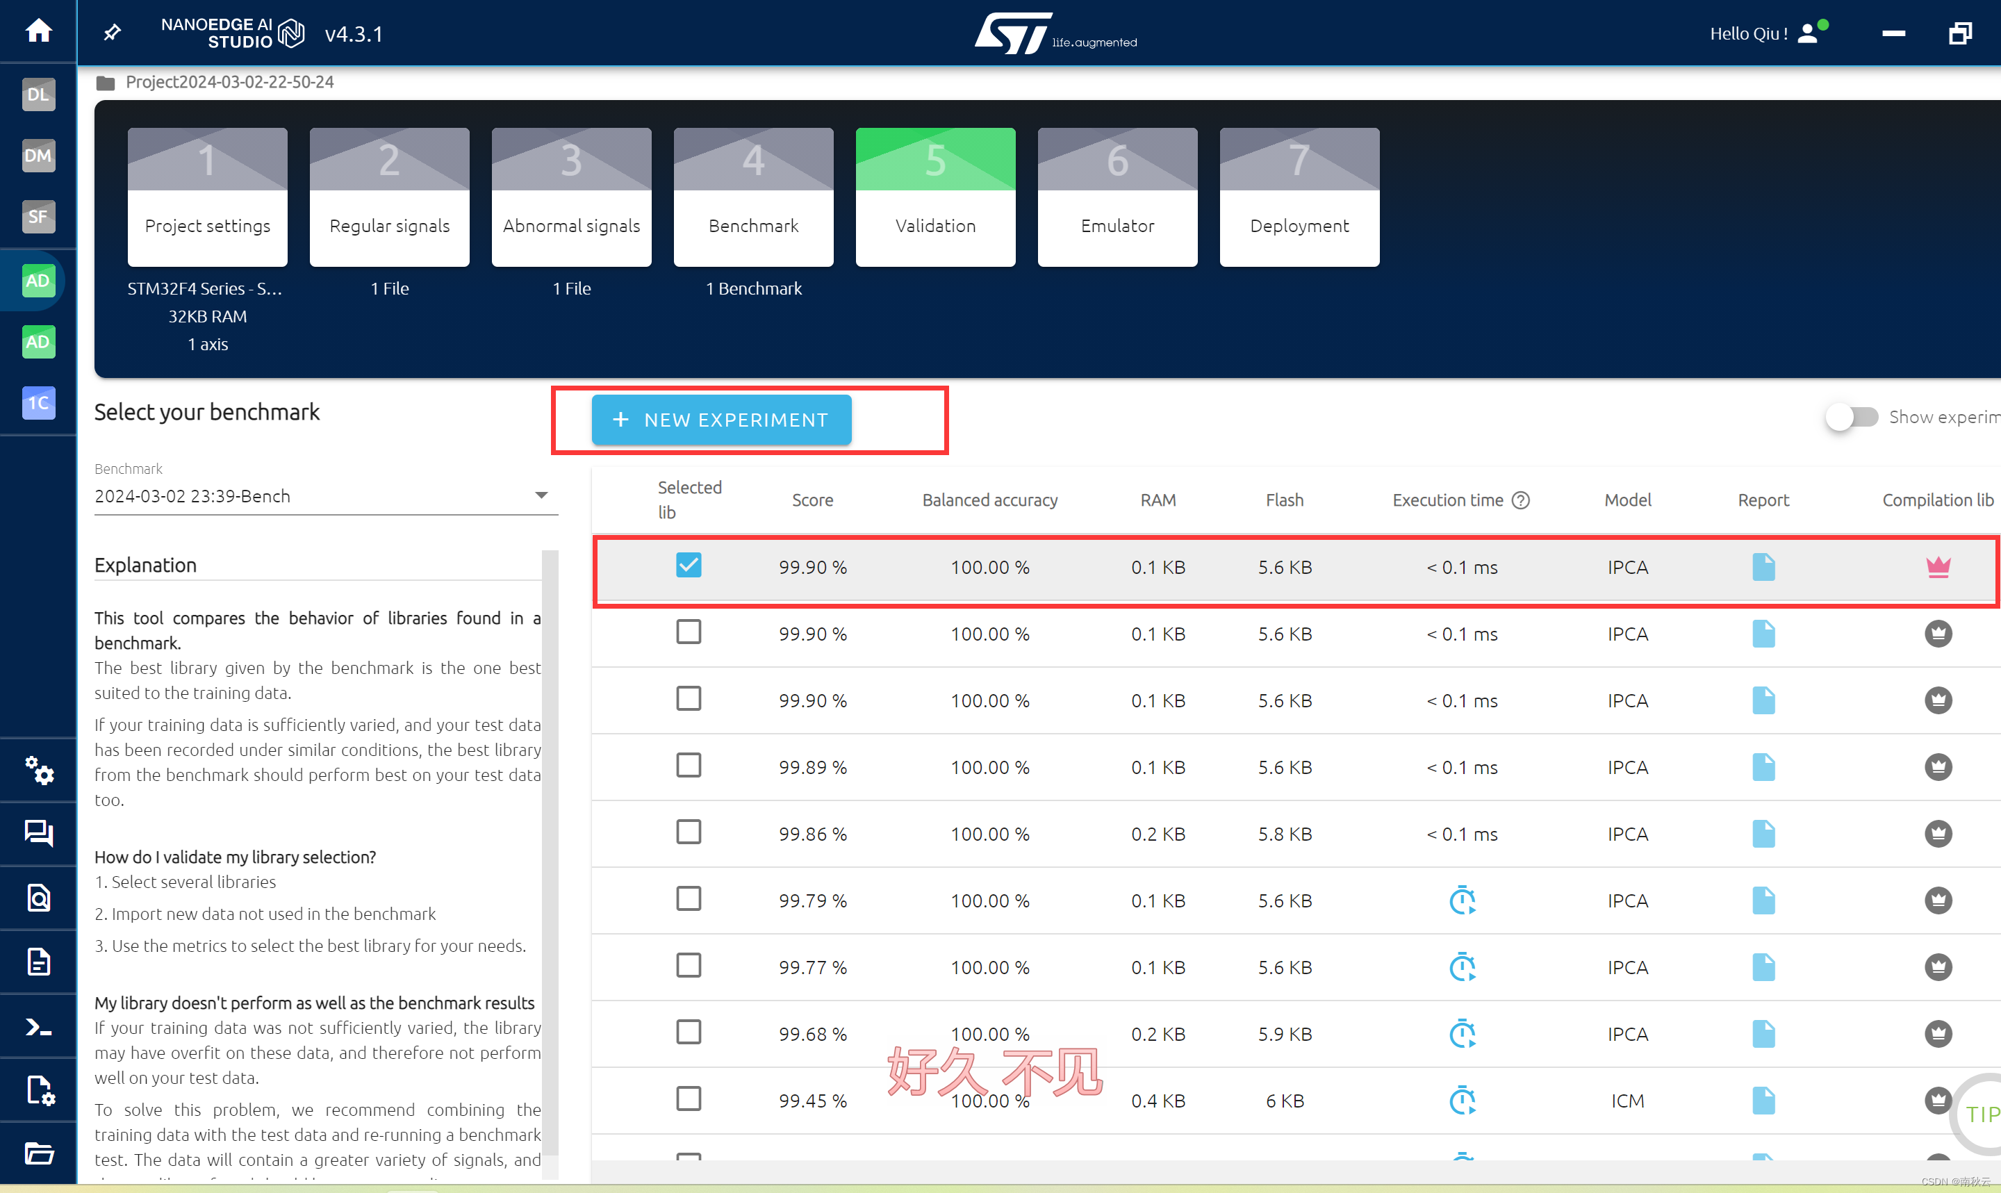Click the pin icon beside NanoEdge logo
The height and width of the screenshot is (1193, 2001).
pos(113,32)
